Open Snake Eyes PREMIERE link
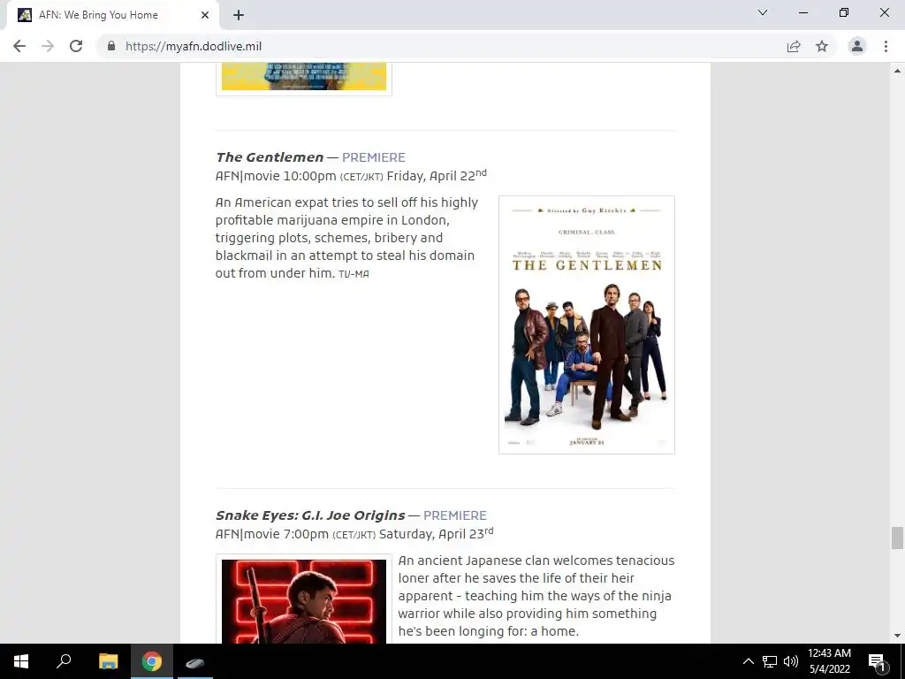The width and height of the screenshot is (905, 679). click(455, 515)
